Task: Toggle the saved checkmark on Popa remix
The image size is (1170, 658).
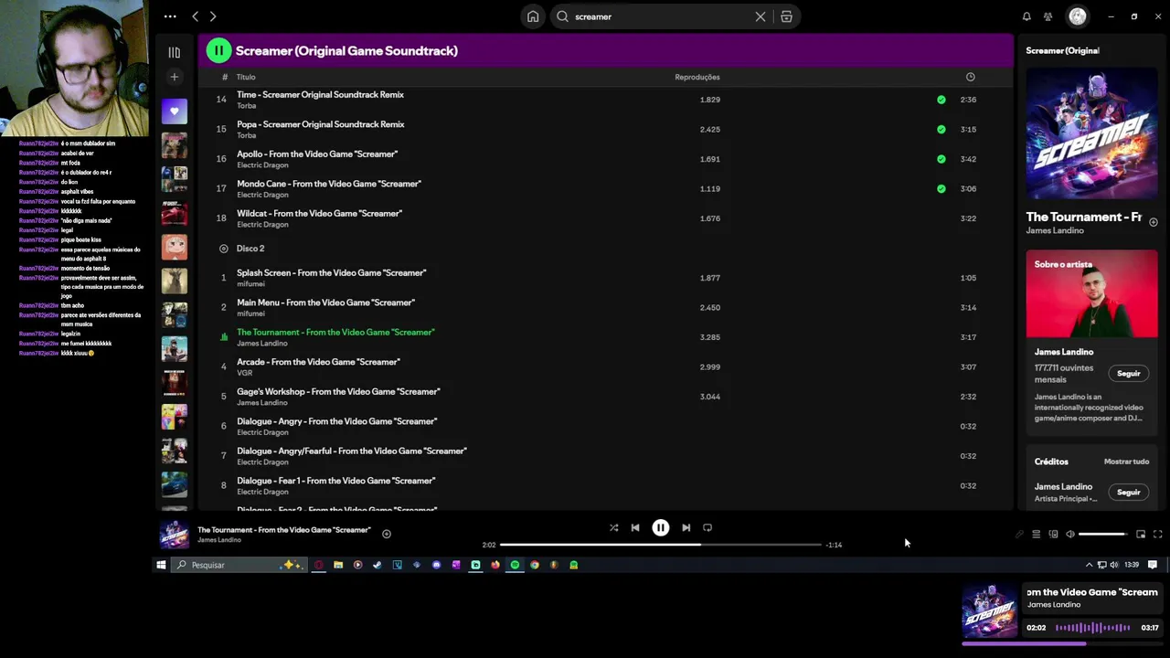Action: [x=941, y=129]
